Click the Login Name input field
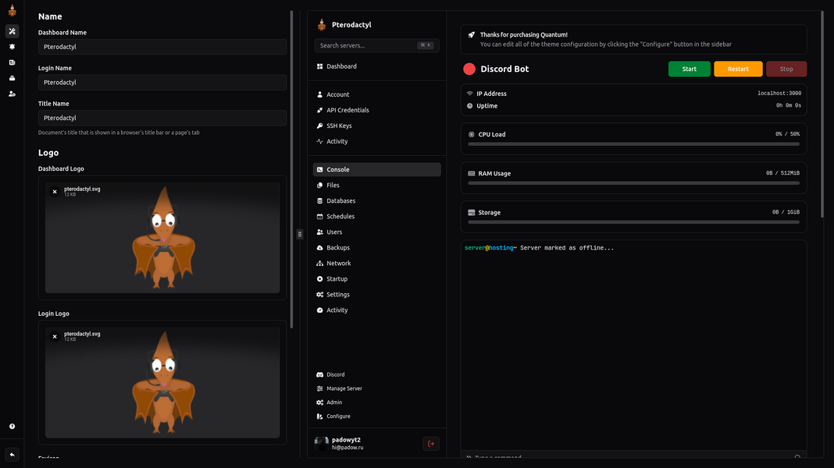This screenshot has width=834, height=468. 162,83
